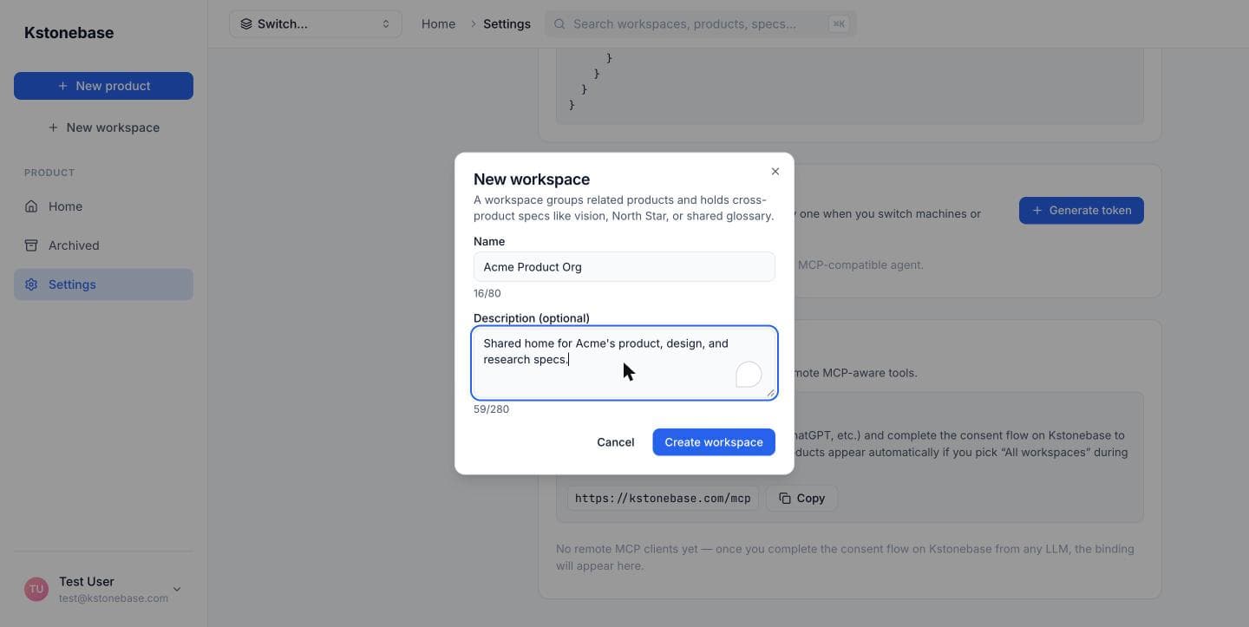Click the New product button
This screenshot has width=1249, height=627.
(103, 86)
